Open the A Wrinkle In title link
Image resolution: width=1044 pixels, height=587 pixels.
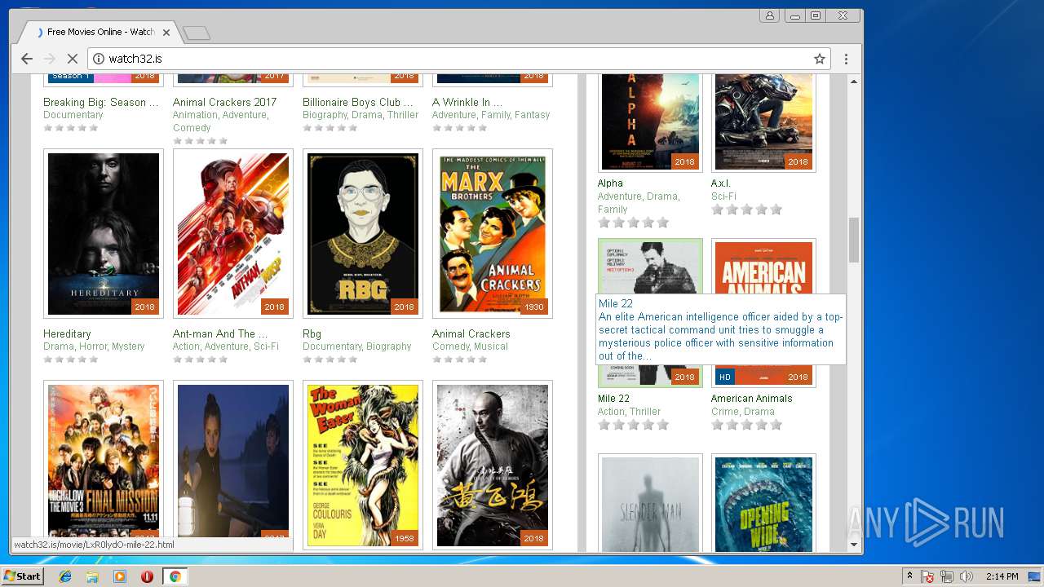467,102
